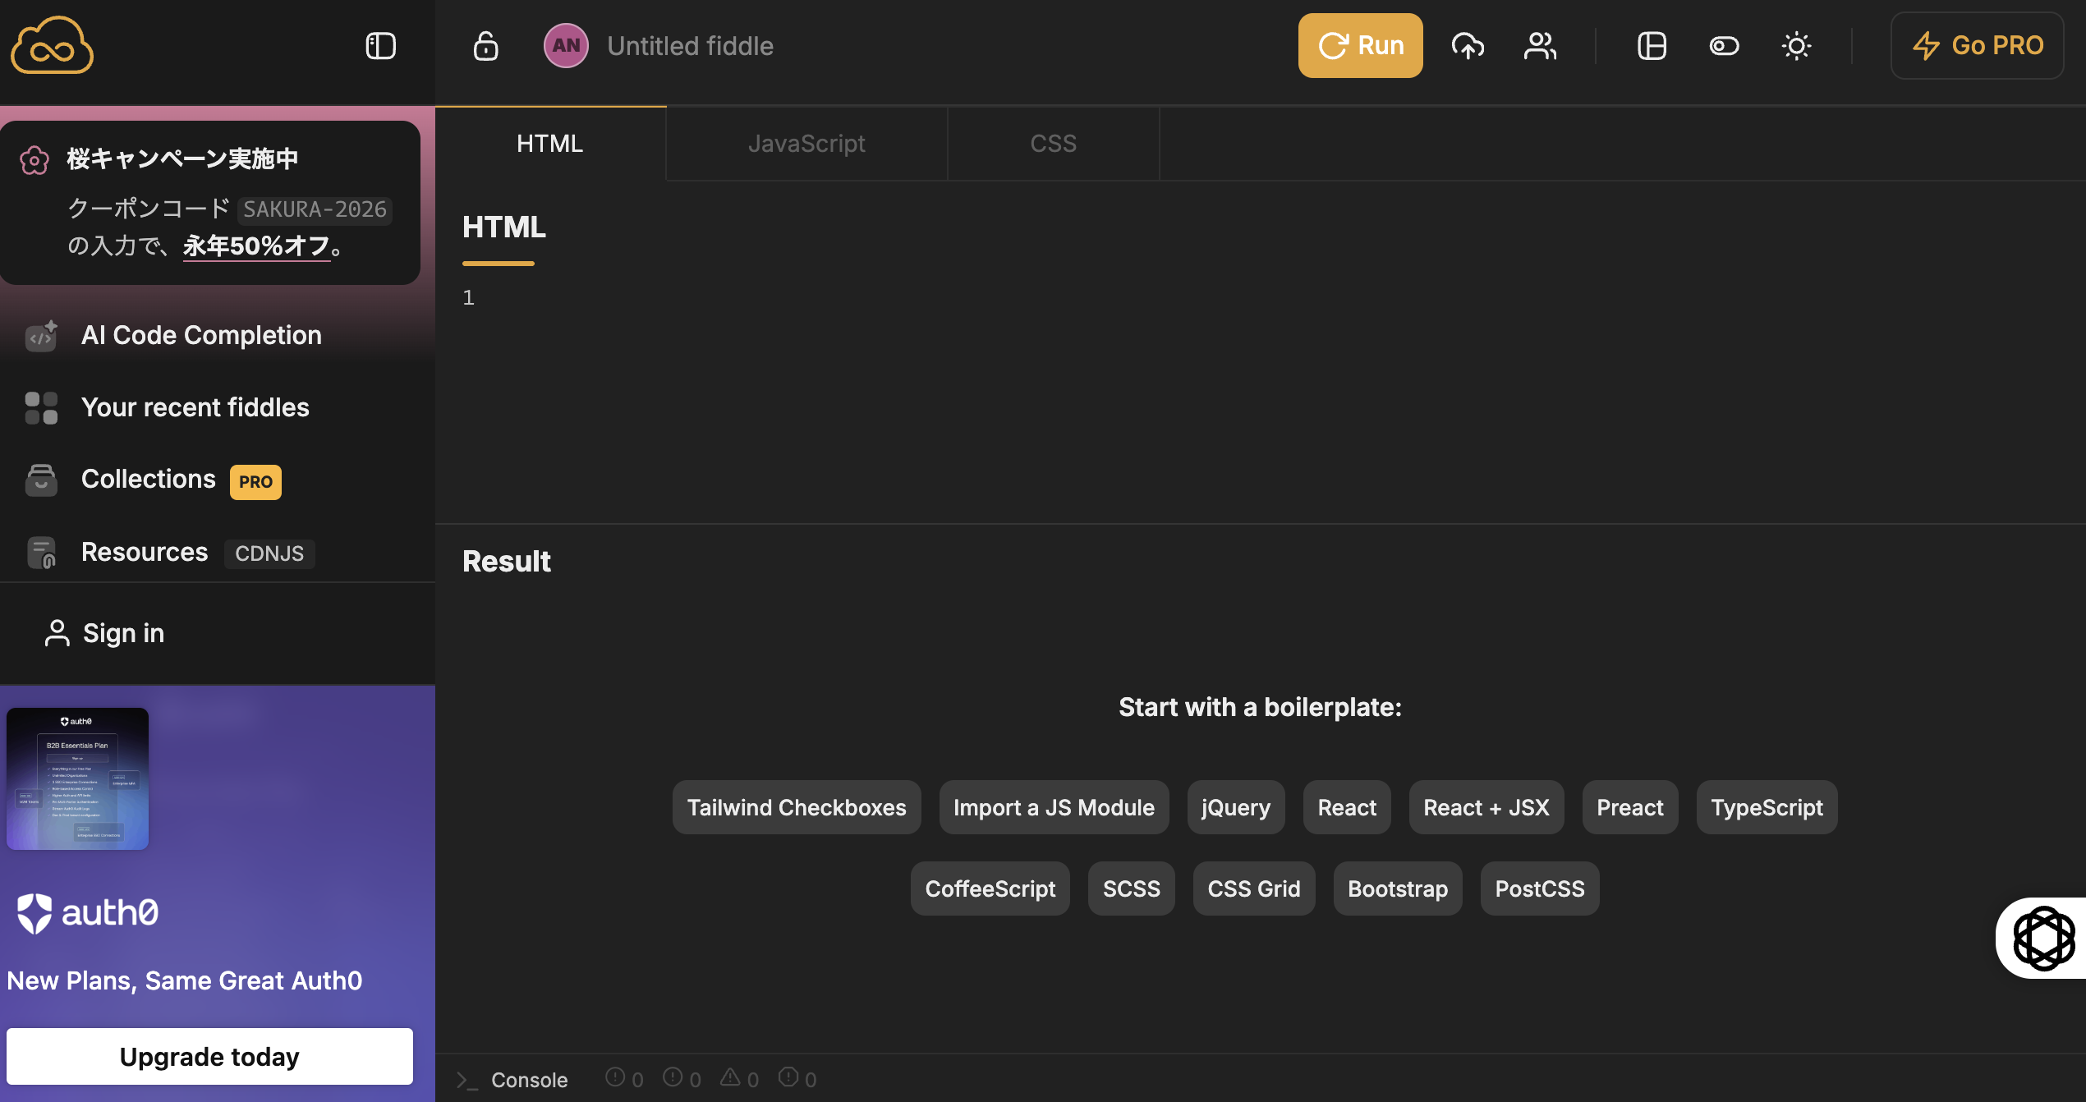This screenshot has height=1102, width=2086.
Task: Click the cloud upload save icon
Action: tap(1468, 46)
